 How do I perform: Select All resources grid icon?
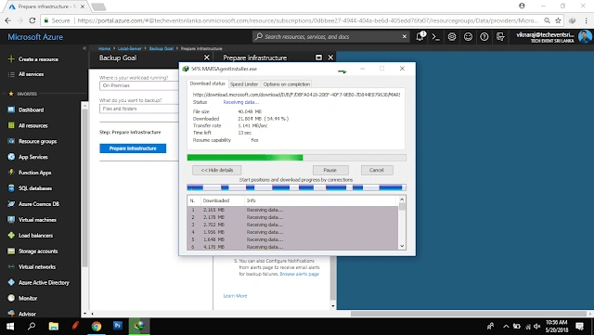click(x=11, y=125)
